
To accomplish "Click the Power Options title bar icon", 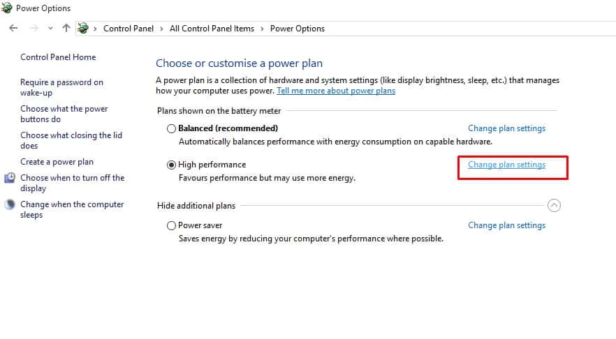I will click(x=7, y=8).
